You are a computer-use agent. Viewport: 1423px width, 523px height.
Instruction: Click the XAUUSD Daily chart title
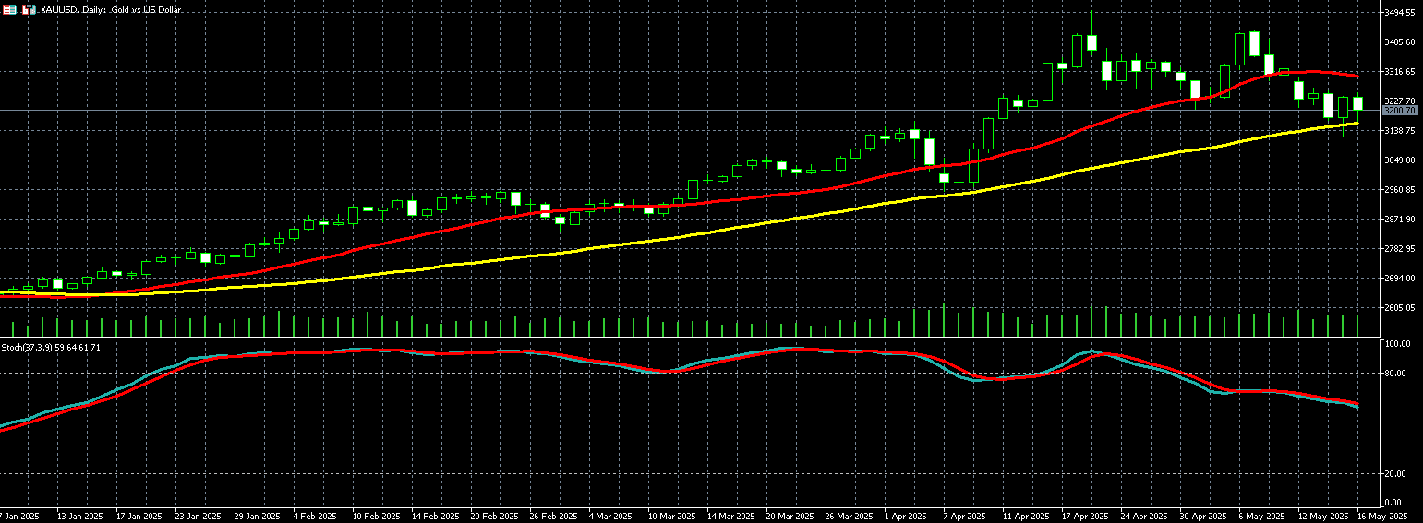[x=111, y=9]
